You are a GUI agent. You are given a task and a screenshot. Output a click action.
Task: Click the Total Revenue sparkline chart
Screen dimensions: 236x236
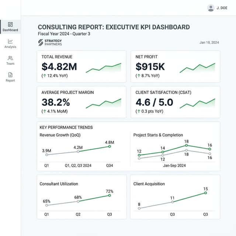tap(103, 68)
